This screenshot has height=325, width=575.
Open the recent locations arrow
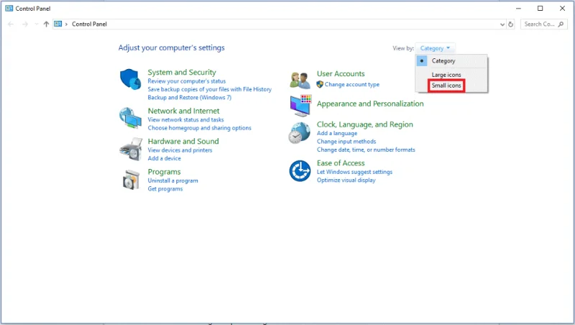tap(37, 24)
